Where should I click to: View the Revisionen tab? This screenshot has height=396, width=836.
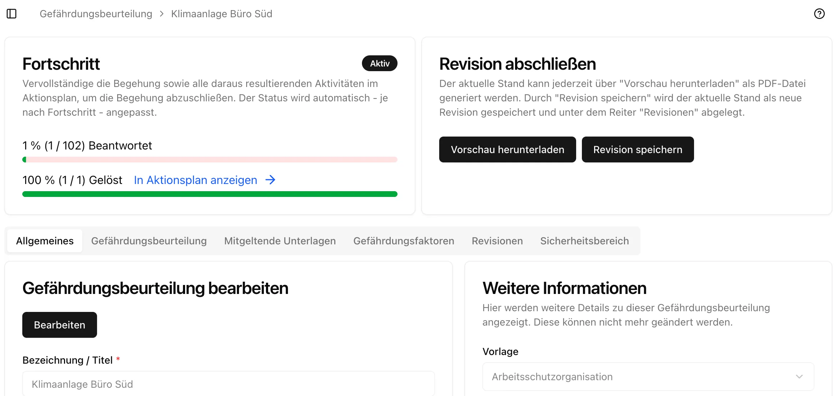click(497, 241)
